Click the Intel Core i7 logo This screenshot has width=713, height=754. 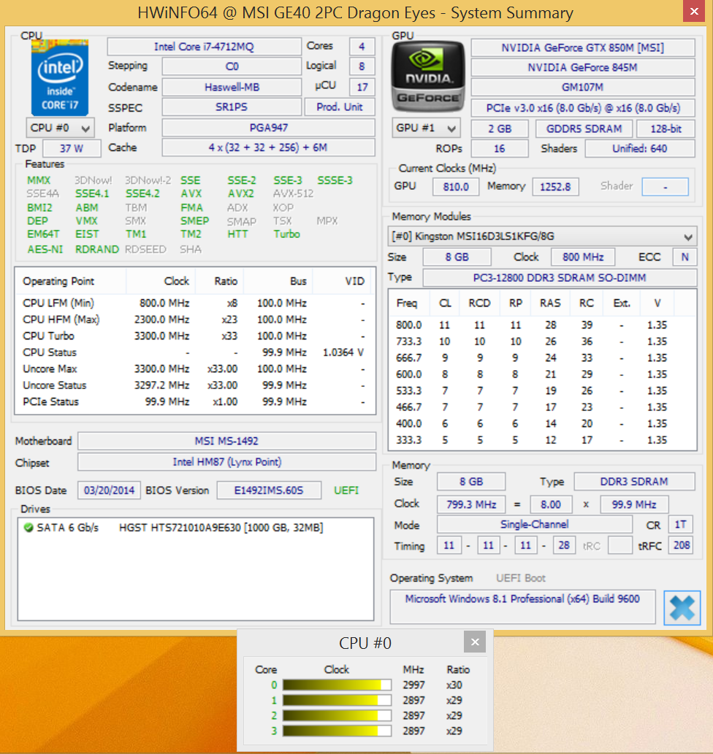point(60,78)
